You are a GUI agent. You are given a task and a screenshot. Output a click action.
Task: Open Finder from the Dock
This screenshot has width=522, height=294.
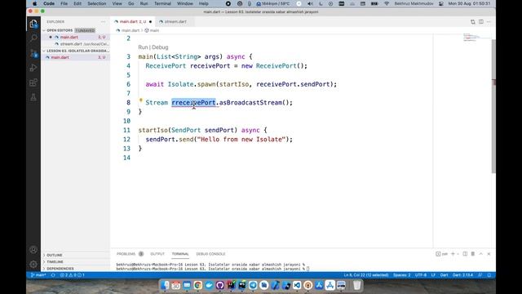[166, 285]
